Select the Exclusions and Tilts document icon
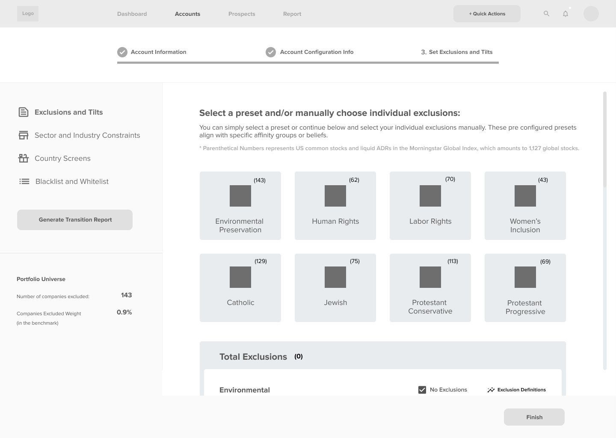Image resolution: width=616 pixels, height=438 pixels. pyautogui.click(x=24, y=112)
